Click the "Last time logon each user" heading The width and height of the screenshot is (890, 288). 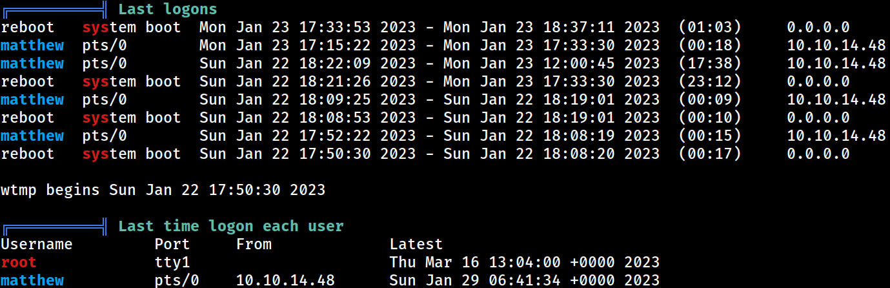click(x=231, y=227)
